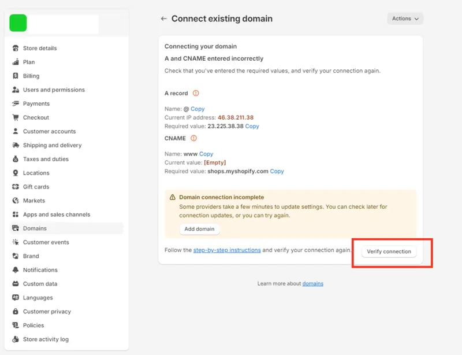Click the Billing receipt icon
Viewport: 462px width, 355px height.
(16, 76)
